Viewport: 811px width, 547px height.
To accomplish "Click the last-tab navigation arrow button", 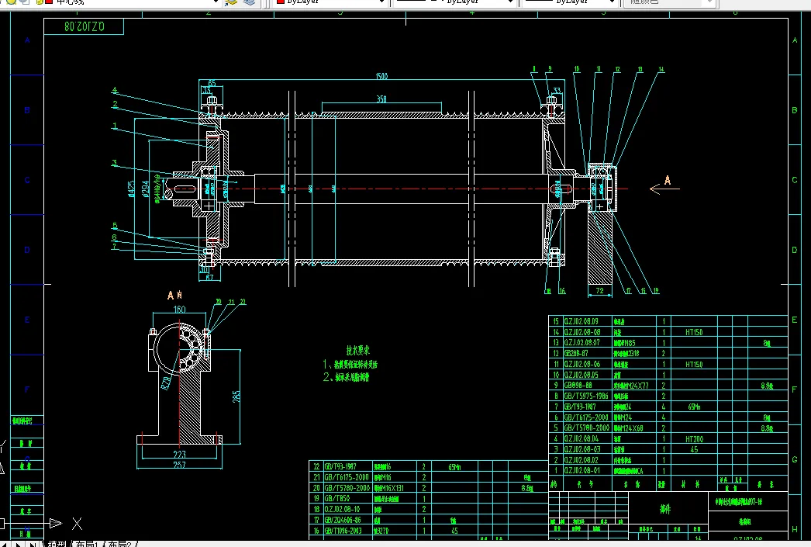I will click(33, 544).
